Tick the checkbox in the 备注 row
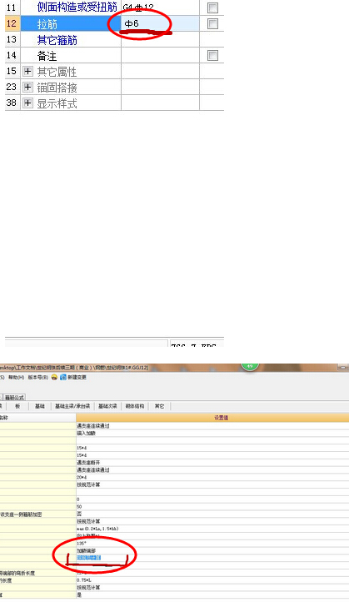The width and height of the screenshot is (349, 602). (212, 56)
